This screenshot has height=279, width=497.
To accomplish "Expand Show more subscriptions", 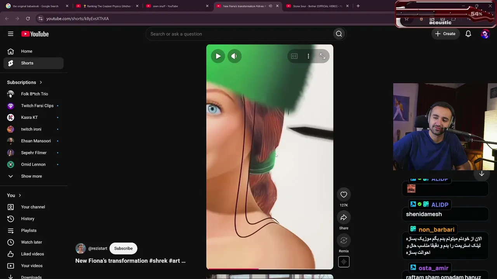I will click(x=33, y=176).
